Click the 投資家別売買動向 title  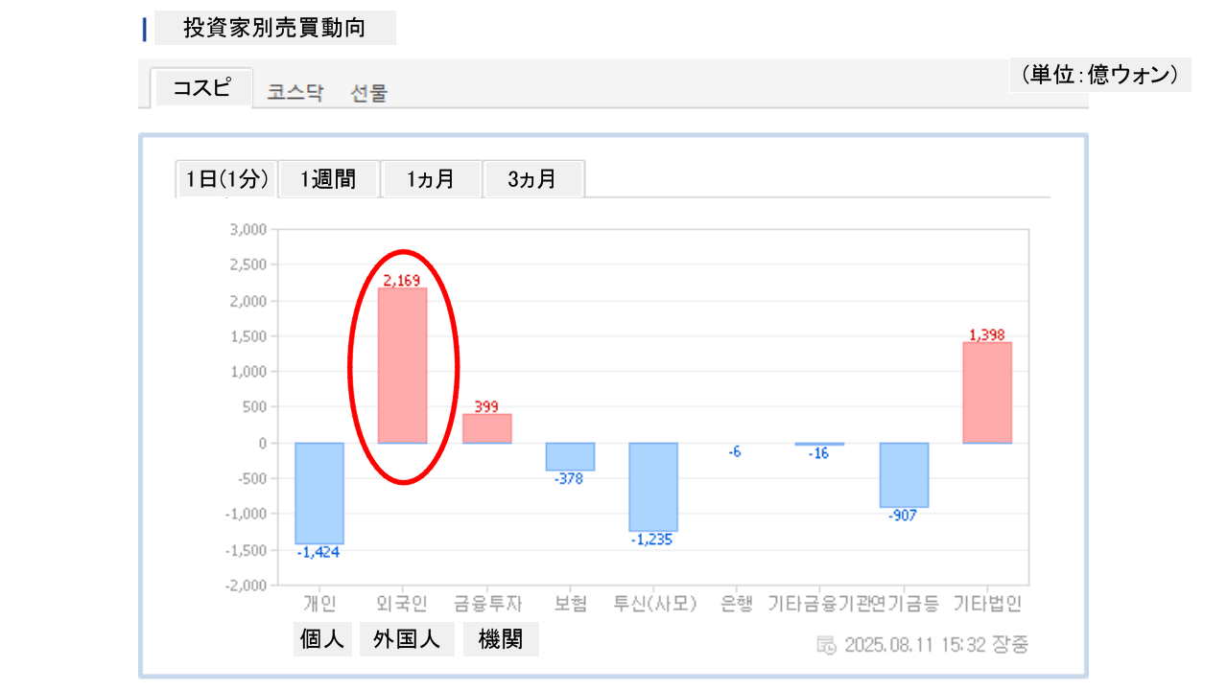(x=274, y=28)
